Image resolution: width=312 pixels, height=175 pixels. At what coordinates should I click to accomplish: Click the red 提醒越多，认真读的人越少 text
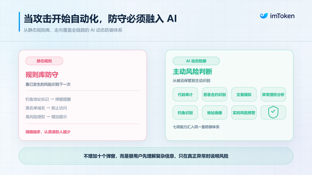[48, 132]
